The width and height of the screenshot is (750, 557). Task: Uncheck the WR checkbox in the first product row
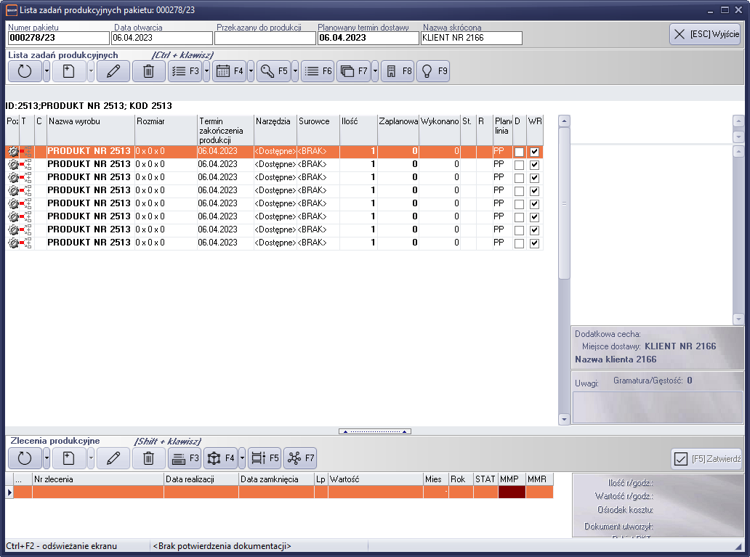tap(535, 152)
